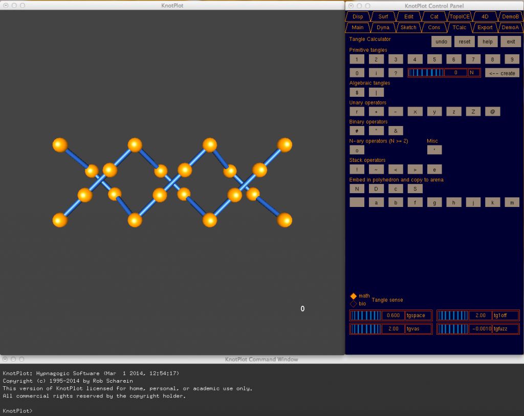Click the ! stack operator
This screenshot has width=524, height=416.
coord(357,170)
